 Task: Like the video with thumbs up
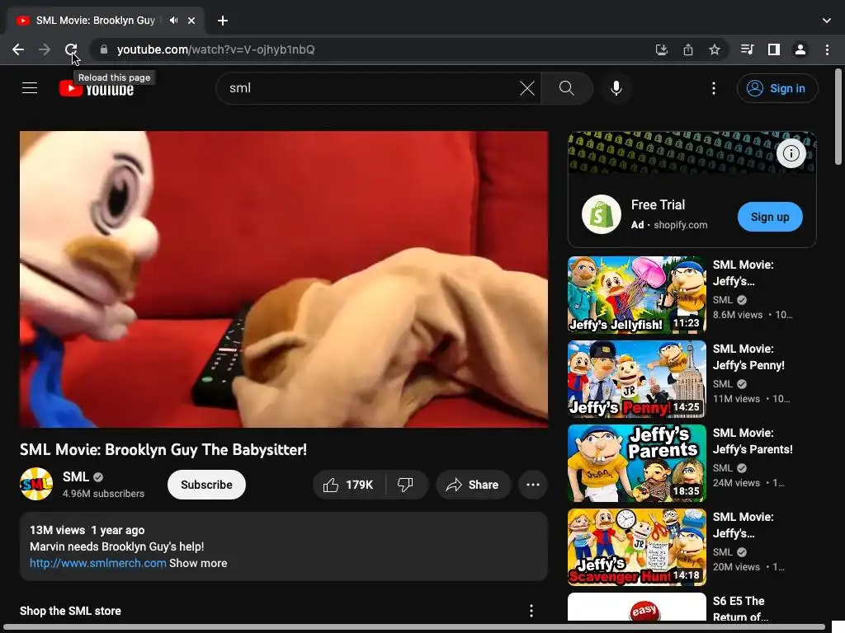point(349,485)
